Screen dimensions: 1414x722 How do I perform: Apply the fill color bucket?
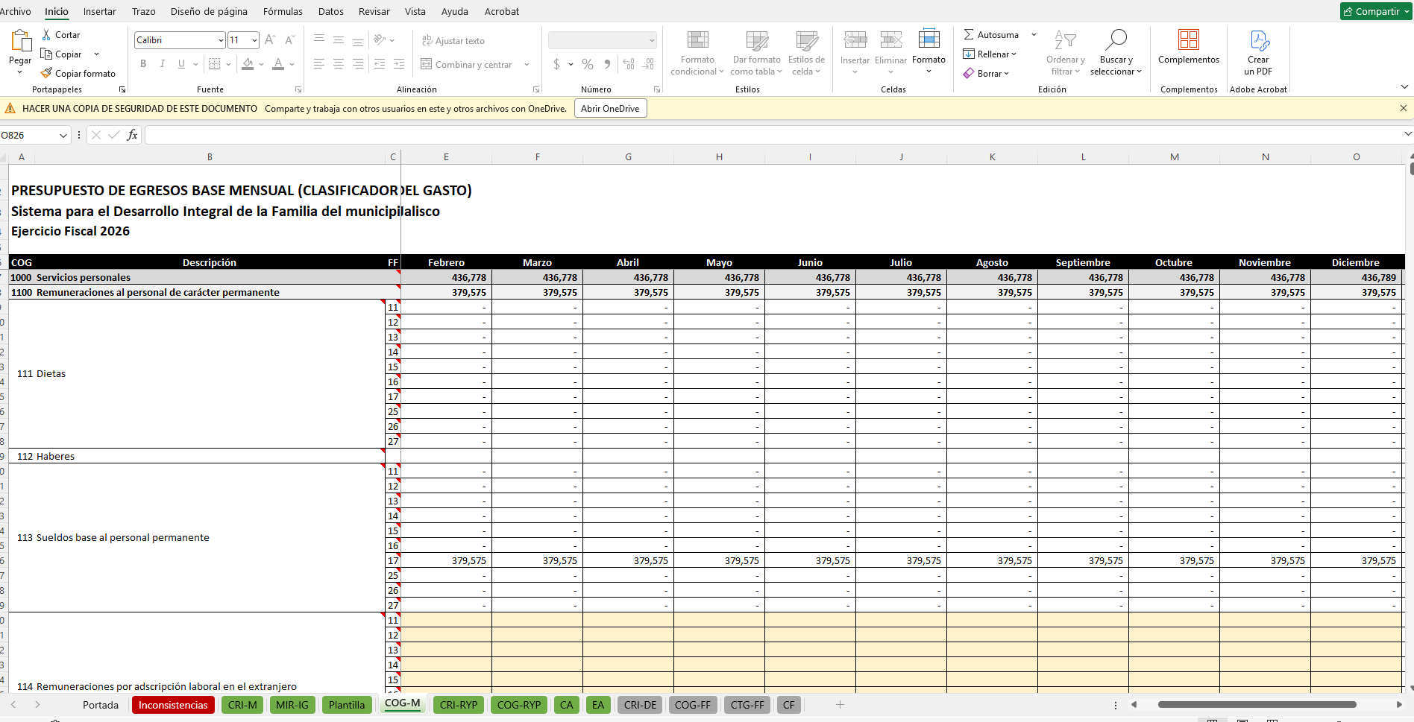click(248, 64)
